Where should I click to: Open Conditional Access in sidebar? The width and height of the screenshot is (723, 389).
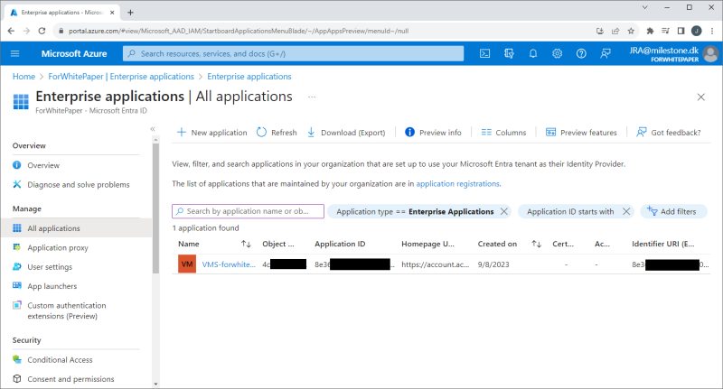click(60, 359)
